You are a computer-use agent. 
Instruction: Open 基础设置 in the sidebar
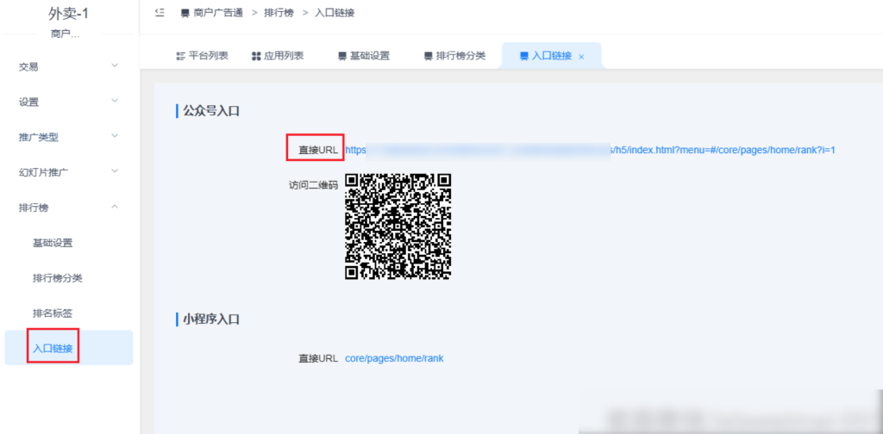tap(53, 243)
